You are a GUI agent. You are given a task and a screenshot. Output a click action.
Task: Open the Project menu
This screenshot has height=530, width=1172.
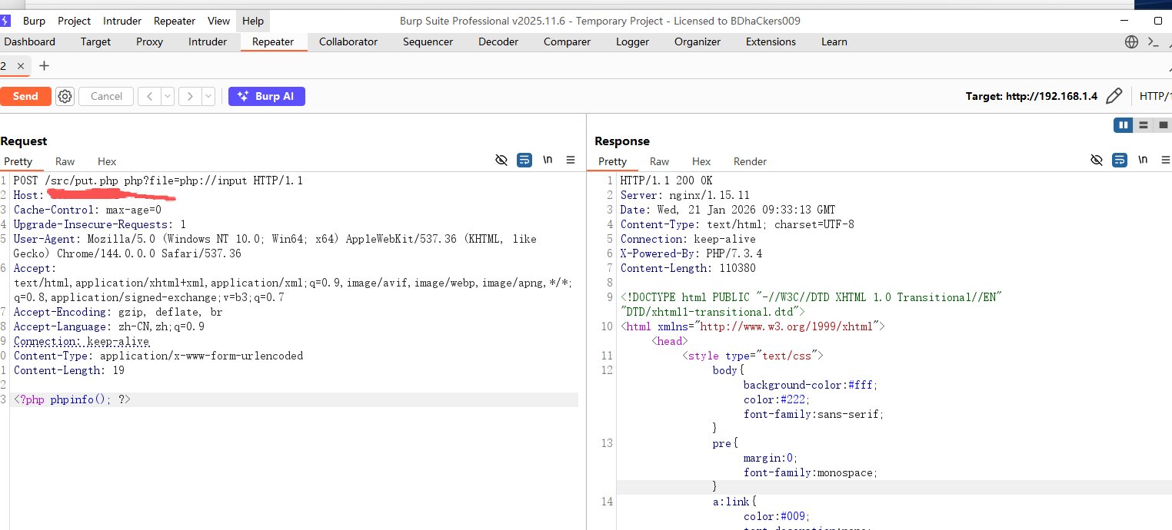click(x=74, y=21)
